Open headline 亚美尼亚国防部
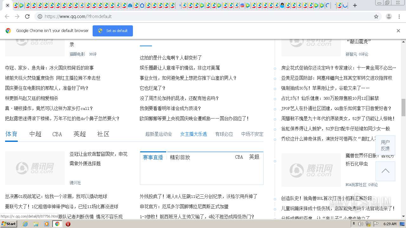 pyautogui.click(x=337, y=78)
